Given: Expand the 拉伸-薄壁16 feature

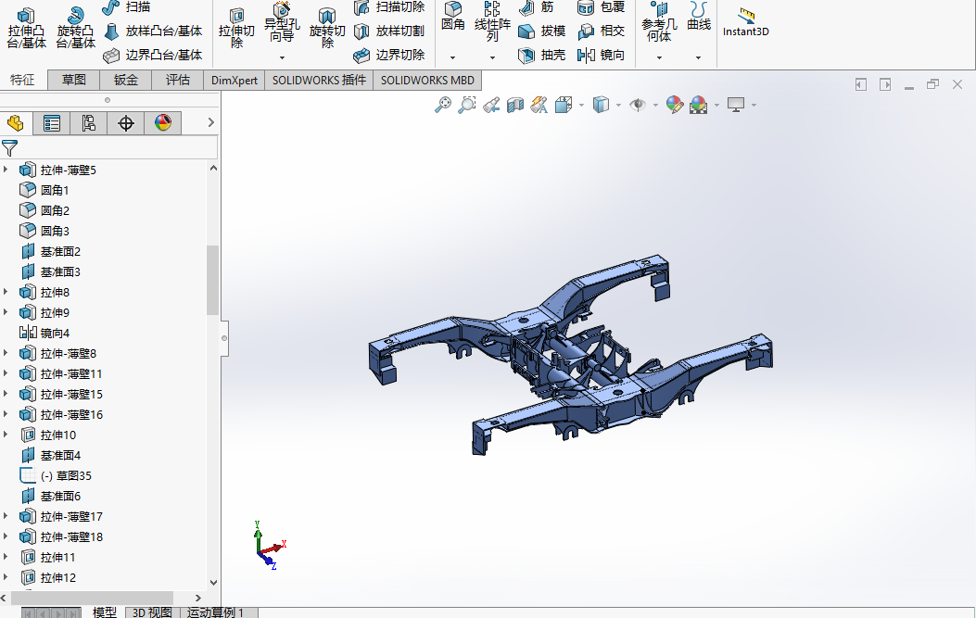Looking at the screenshot, I should point(6,414).
